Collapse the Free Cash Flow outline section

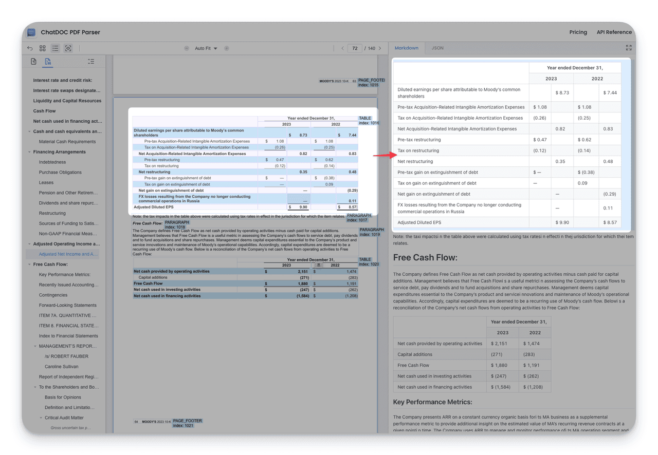[x=29, y=264]
